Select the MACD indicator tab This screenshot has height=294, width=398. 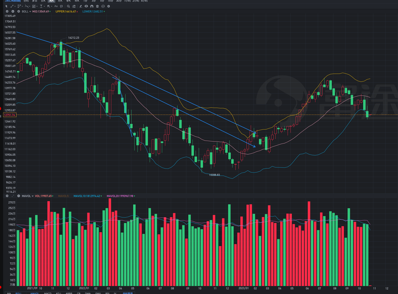(x=48, y=293)
